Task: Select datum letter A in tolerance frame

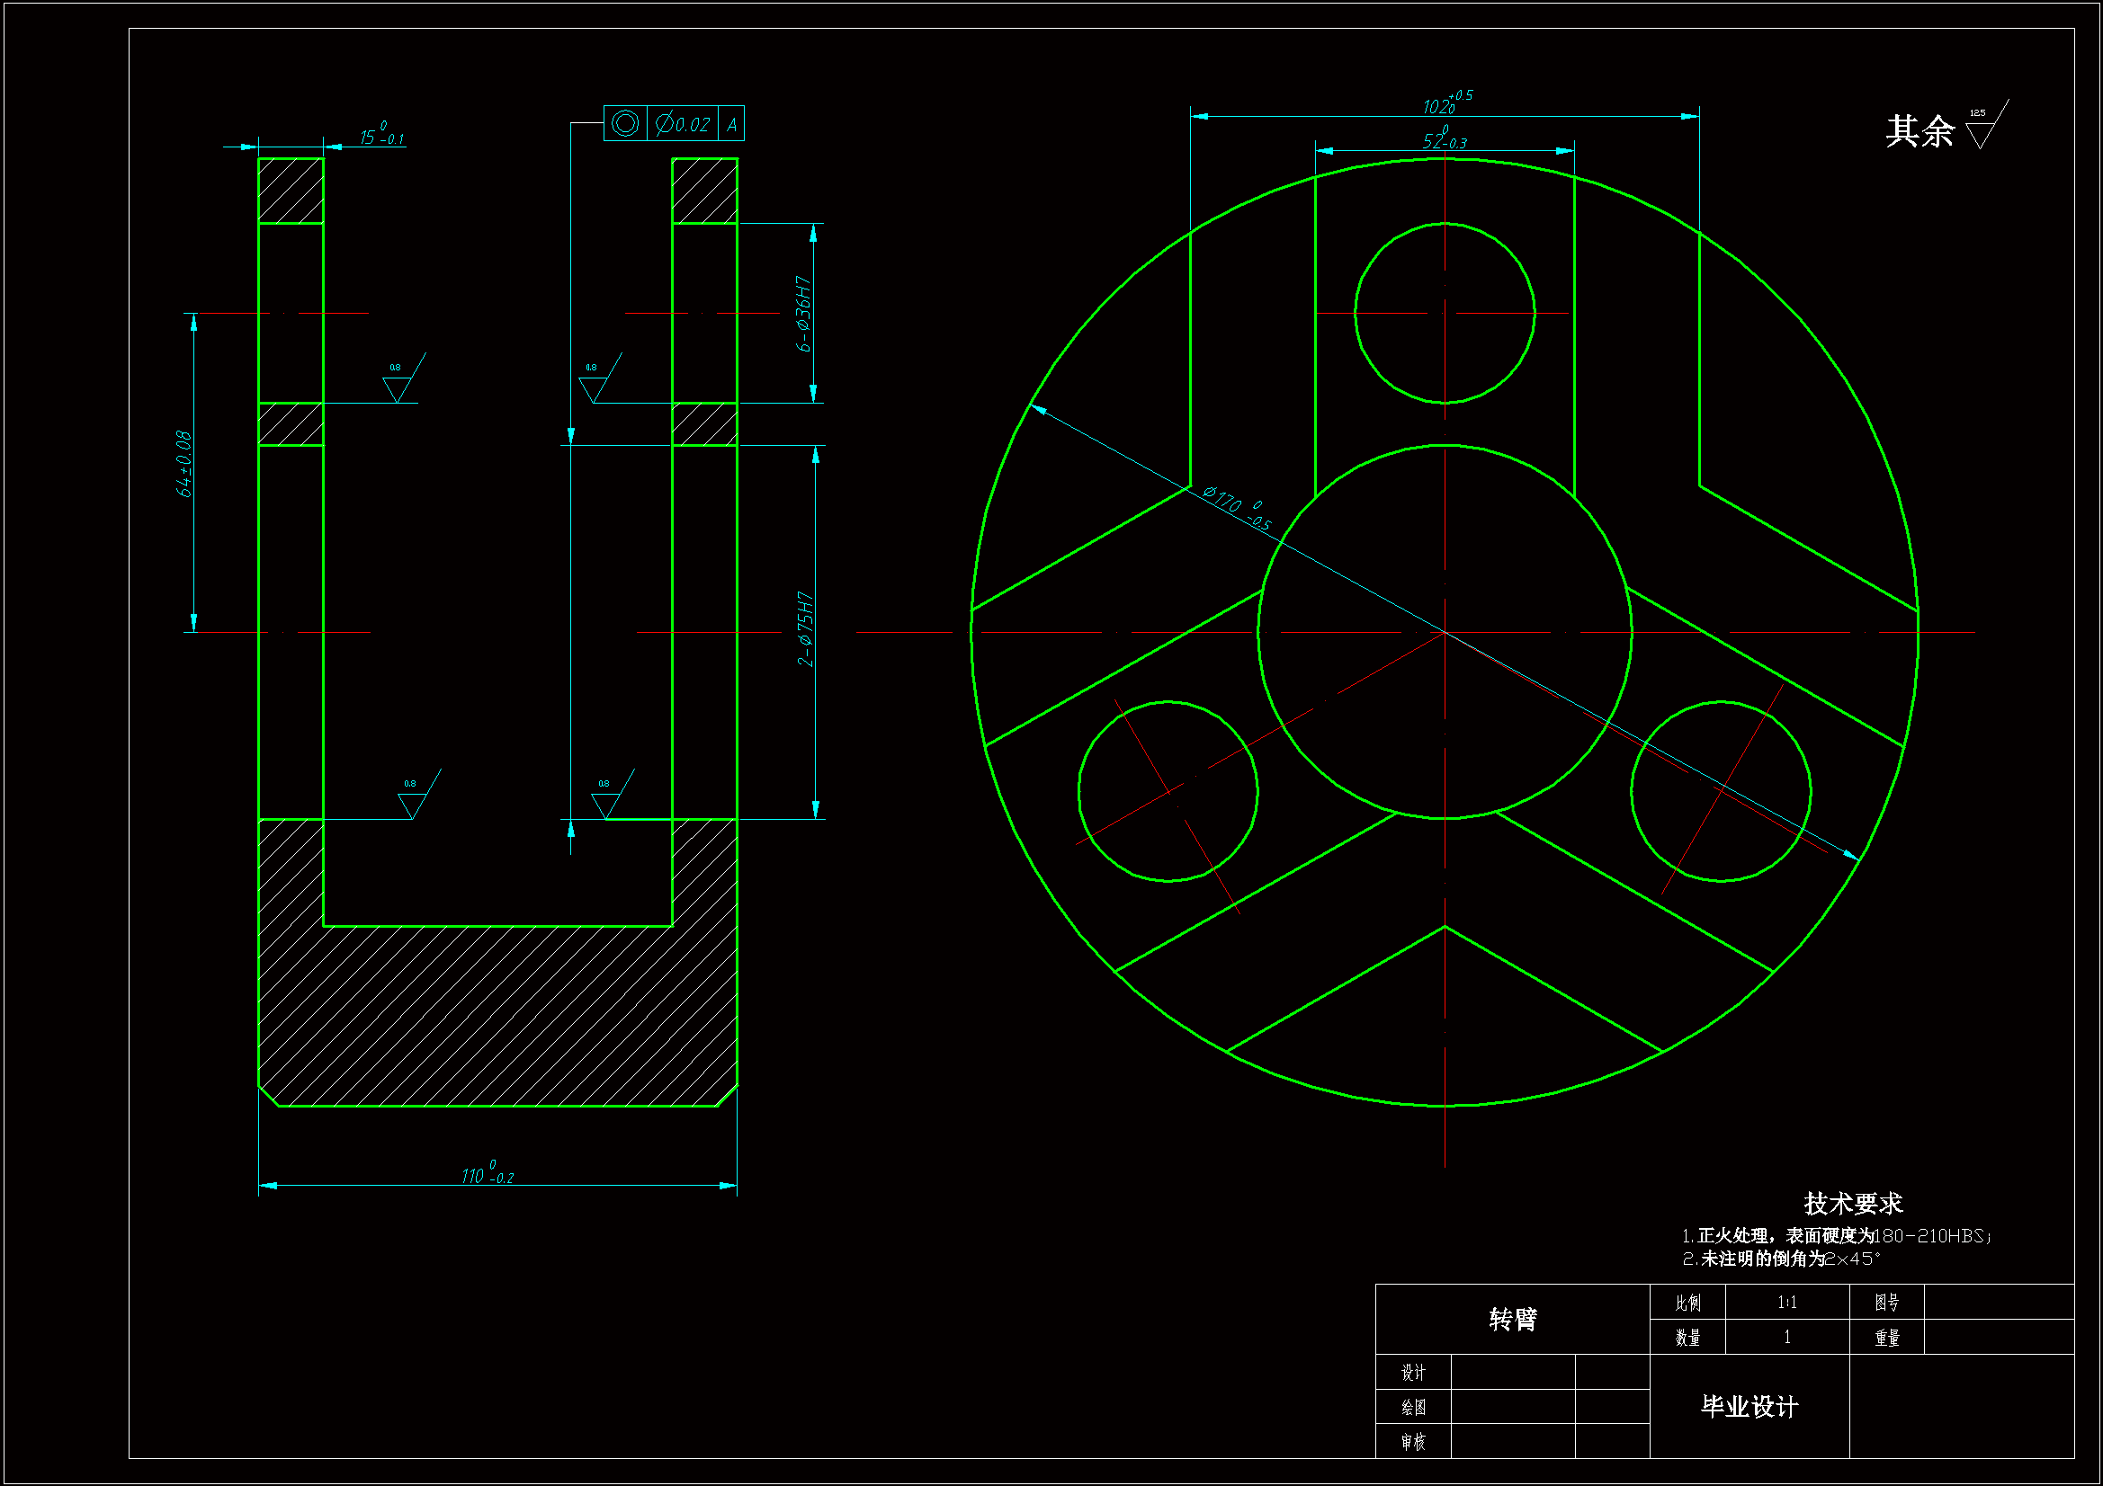Action: [732, 125]
